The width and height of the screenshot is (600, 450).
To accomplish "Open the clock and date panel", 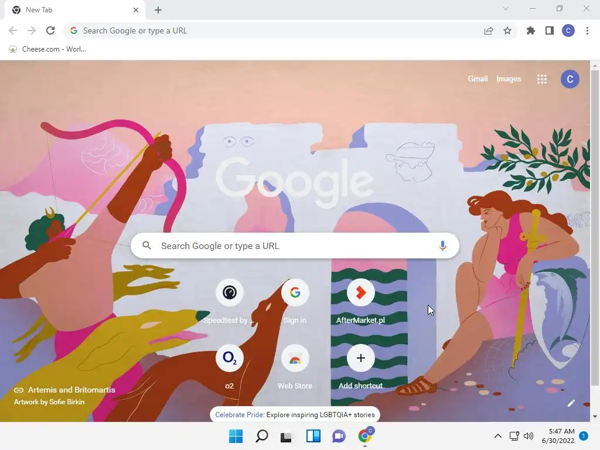I will (x=558, y=436).
